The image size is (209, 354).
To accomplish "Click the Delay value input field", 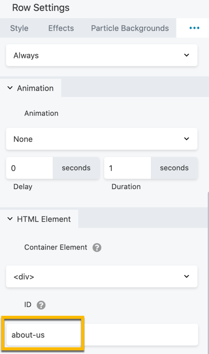I will 29,168.
